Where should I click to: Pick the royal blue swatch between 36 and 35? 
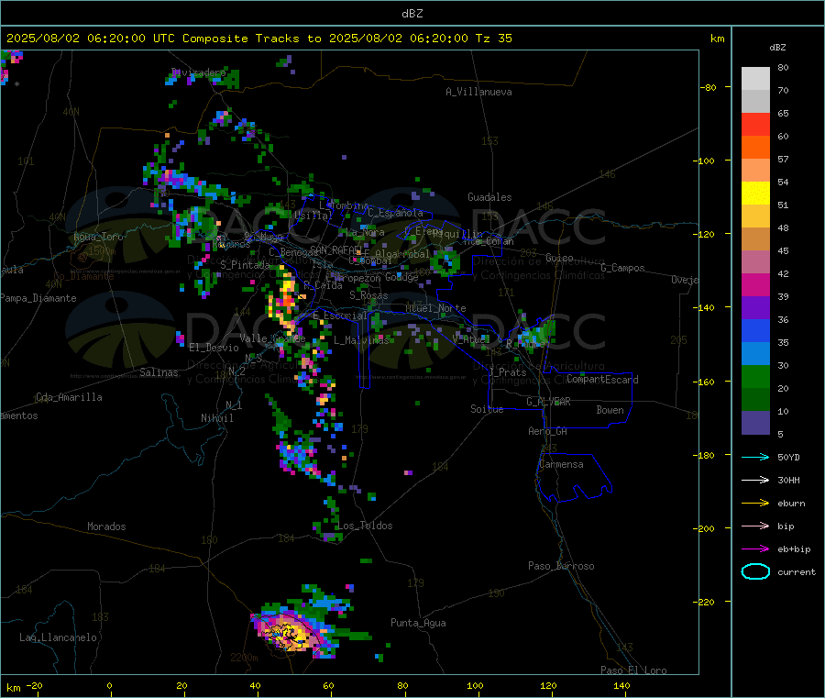coord(755,330)
